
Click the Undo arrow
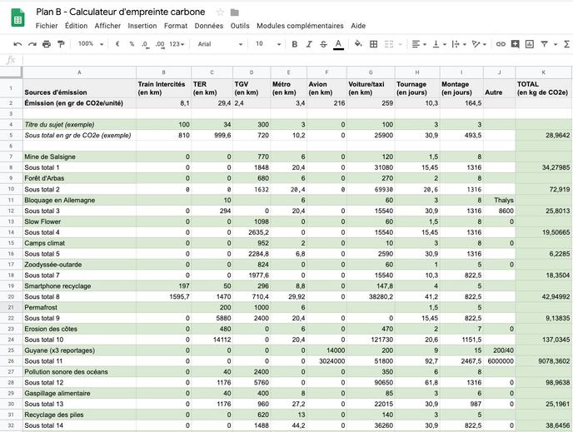pyautogui.click(x=17, y=44)
